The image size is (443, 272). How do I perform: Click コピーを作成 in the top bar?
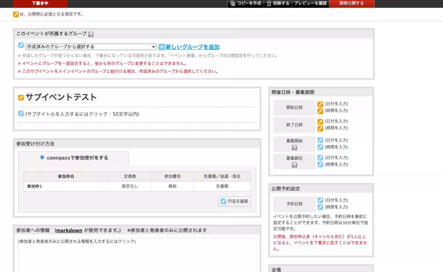[245, 3]
